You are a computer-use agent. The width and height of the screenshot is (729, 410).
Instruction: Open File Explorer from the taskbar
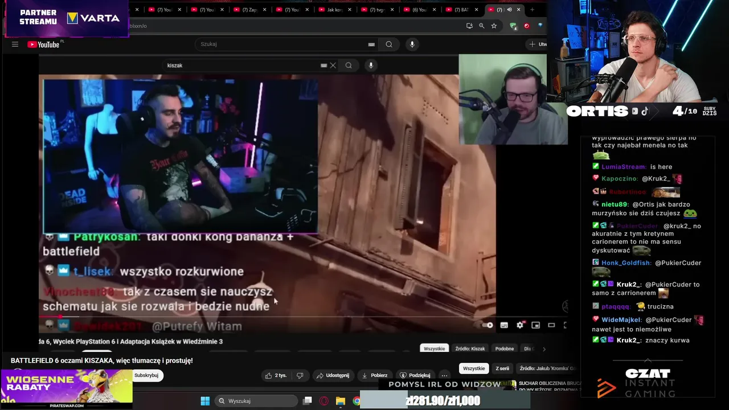coord(340,401)
